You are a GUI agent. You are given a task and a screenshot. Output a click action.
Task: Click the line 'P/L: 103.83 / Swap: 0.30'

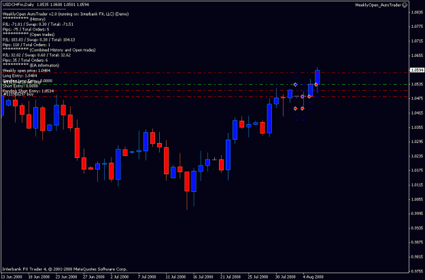click(39, 40)
